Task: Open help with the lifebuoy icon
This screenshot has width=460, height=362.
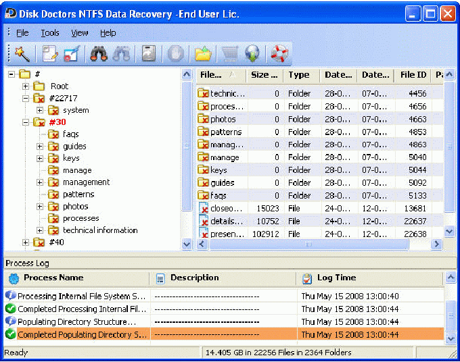Action: click(x=279, y=53)
